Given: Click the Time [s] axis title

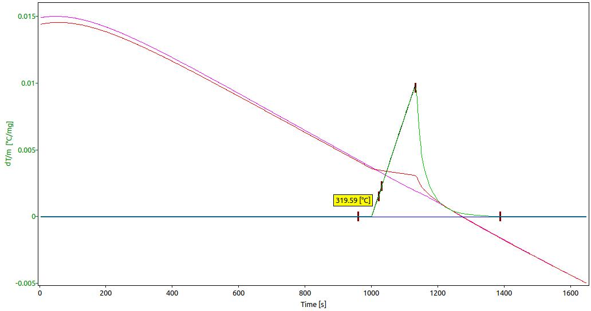Looking at the screenshot, I should click(x=313, y=304).
